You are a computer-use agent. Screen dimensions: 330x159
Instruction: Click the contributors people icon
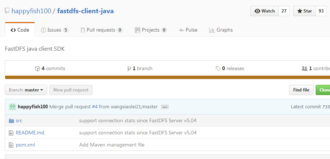[x=304, y=69]
